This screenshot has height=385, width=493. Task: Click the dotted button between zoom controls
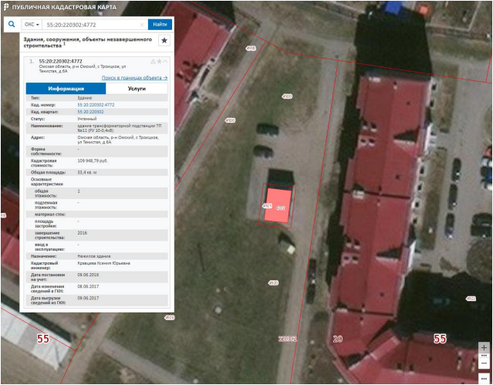[x=484, y=356]
